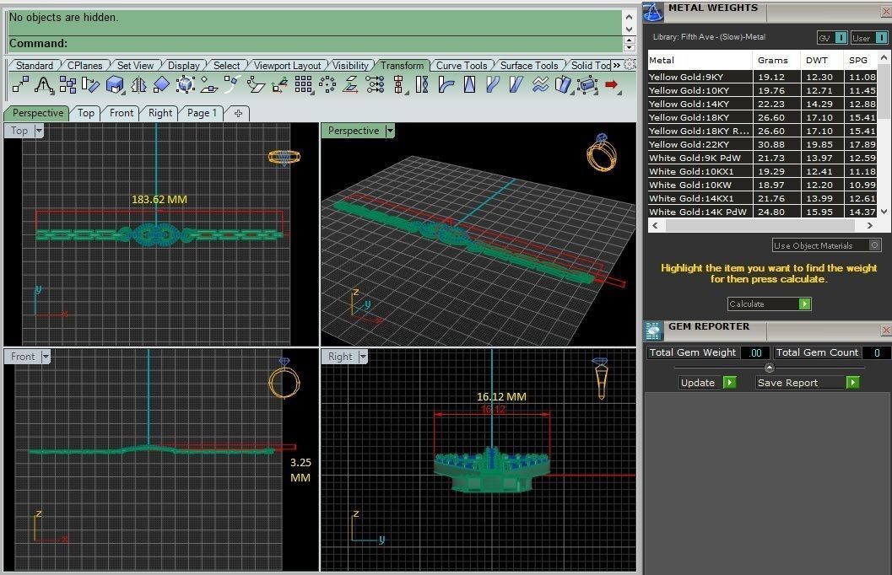Select the Project to CPlane tool
Image resolution: width=892 pixels, height=575 pixels.
(350, 84)
